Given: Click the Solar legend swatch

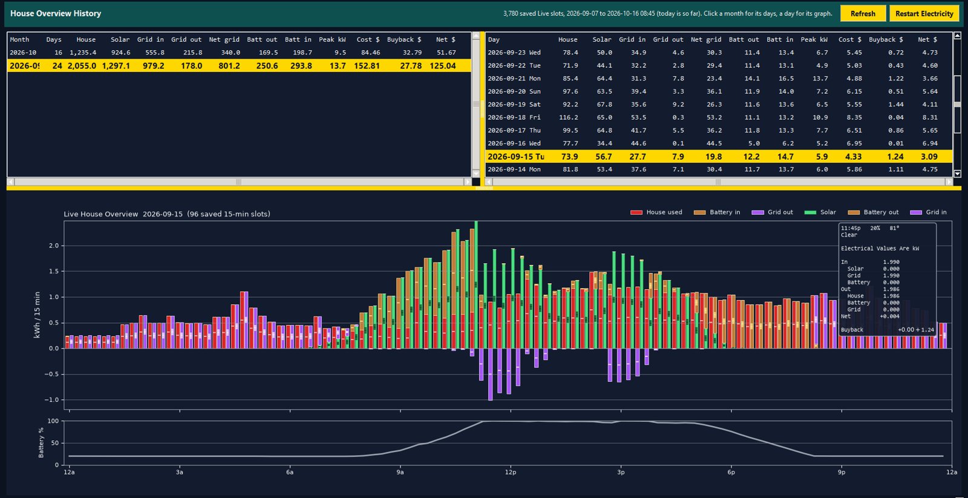Looking at the screenshot, I should click(810, 212).
